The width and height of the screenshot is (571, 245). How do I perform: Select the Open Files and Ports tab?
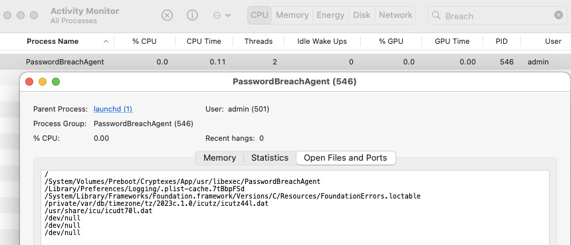point(346,158)
